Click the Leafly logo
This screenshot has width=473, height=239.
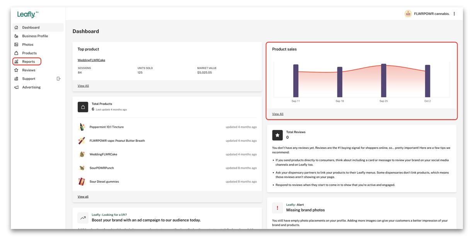[28, 14]
